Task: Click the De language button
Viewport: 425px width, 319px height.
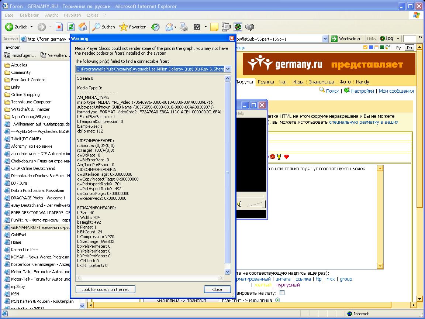Action: click(x=409, y=48)
